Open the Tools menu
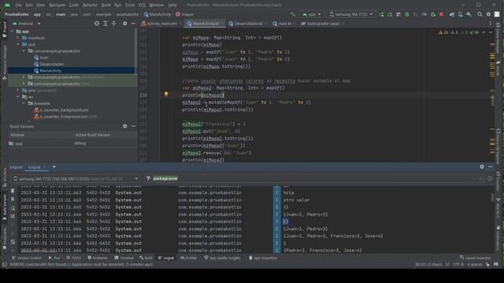Screen dimensions: 504x283 coord(130,6)
